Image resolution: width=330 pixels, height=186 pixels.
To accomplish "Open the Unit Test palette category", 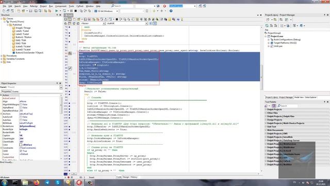I will tap(272, 127).
